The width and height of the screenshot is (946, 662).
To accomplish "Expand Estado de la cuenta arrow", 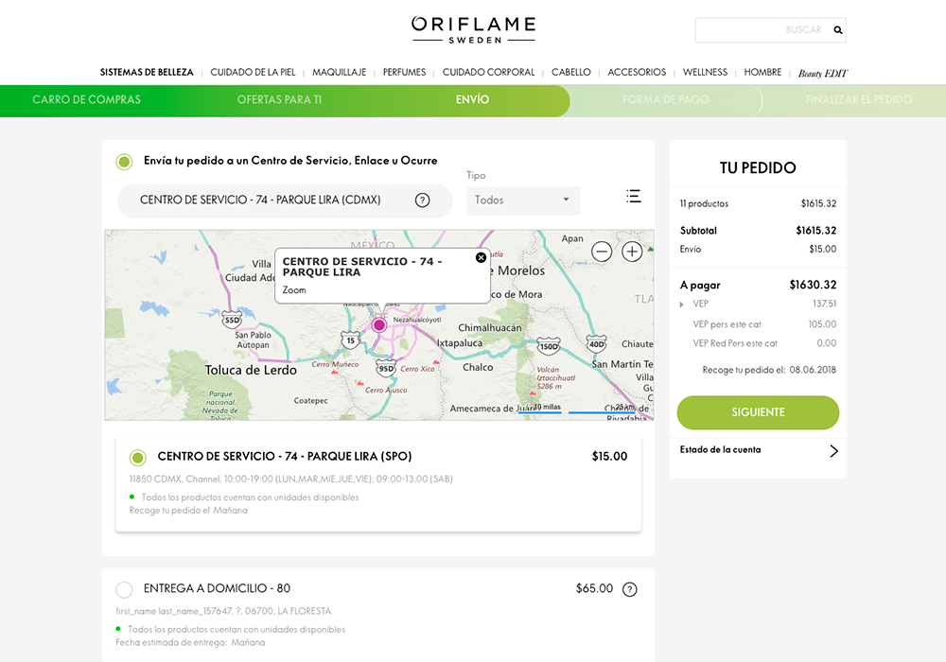I will click(x=833, y=450).
